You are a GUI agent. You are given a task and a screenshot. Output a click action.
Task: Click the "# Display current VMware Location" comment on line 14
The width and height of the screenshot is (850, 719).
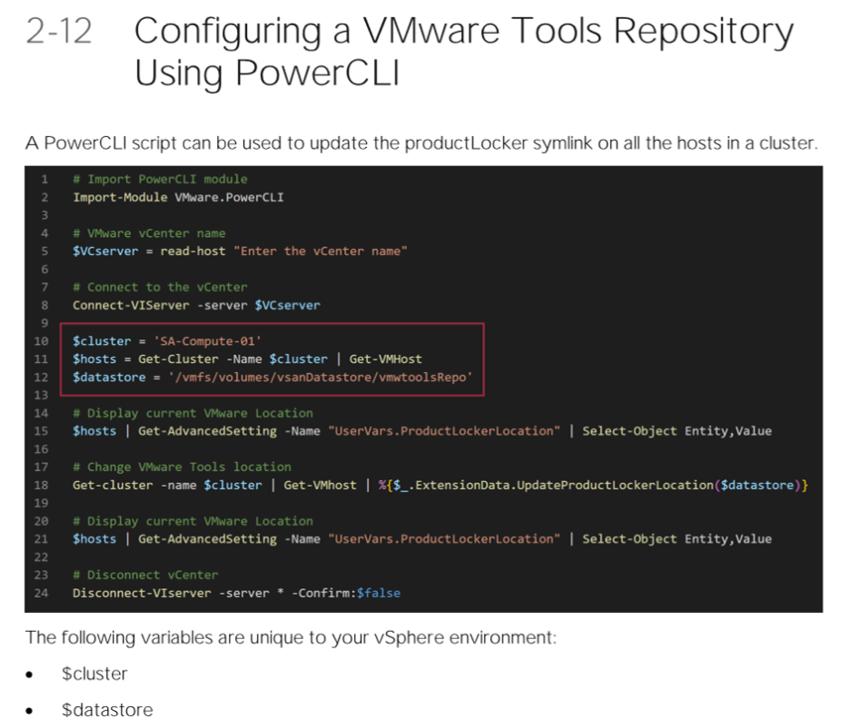coord(193,413)
